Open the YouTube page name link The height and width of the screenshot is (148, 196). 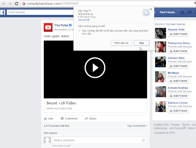click(x=61, y=25)
